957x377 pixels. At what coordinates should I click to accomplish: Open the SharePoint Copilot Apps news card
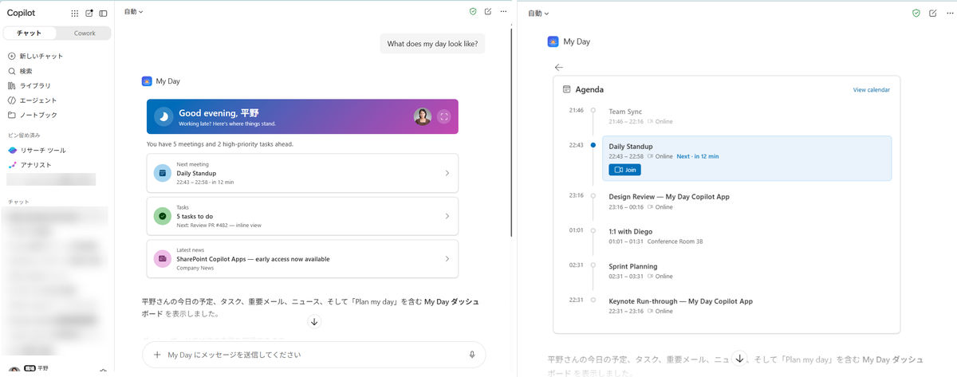[302, 259]
